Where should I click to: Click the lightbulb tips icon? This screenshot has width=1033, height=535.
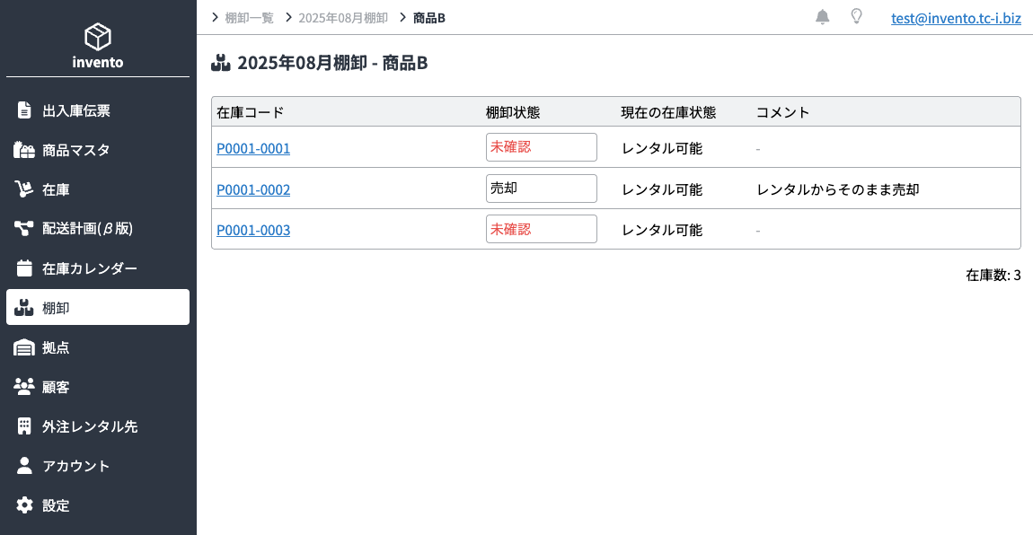click(x=856, y=16)
